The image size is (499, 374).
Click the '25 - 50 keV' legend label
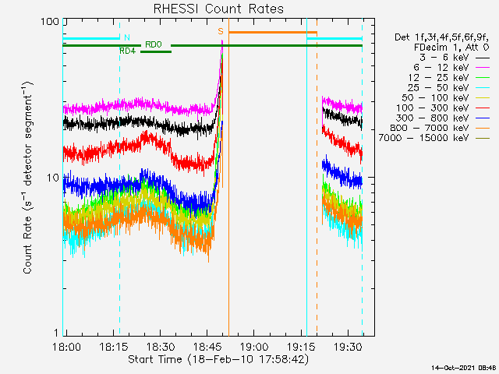pos(438,87)
